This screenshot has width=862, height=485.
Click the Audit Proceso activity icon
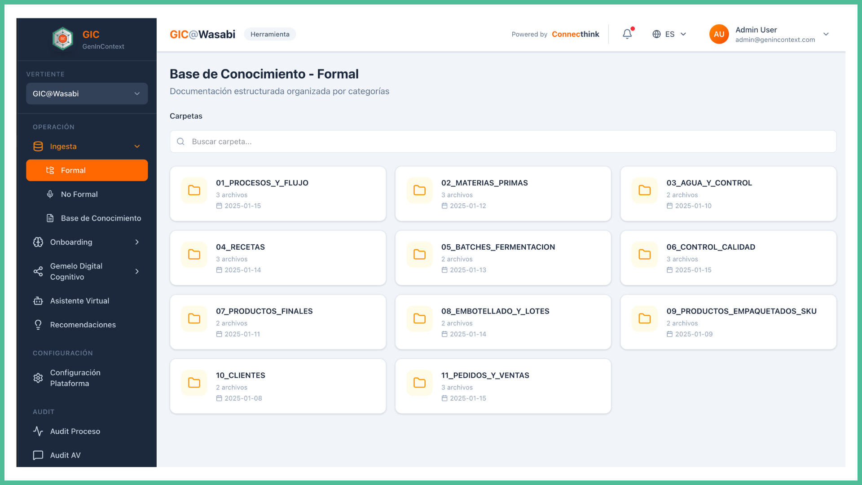(38, 431)
